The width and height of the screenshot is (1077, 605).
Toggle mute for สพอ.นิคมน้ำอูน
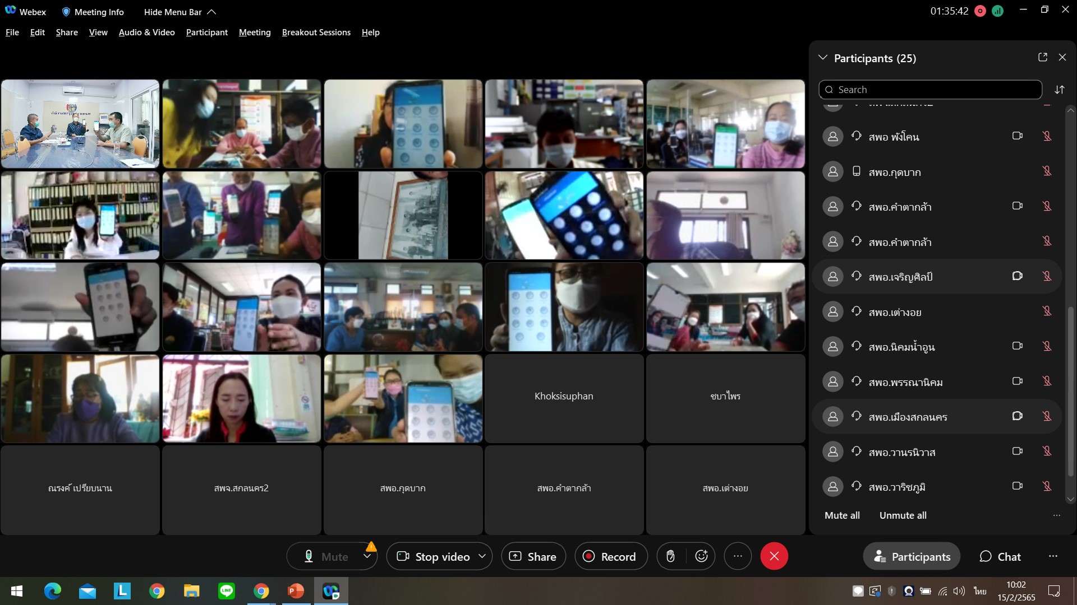click(x=1047, y=346)
